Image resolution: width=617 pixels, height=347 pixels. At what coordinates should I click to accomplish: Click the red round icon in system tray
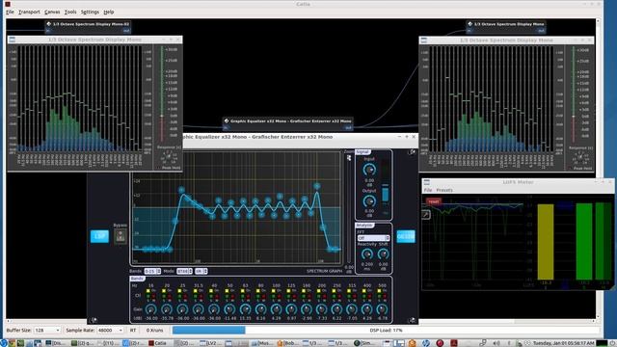pos(440,343)
